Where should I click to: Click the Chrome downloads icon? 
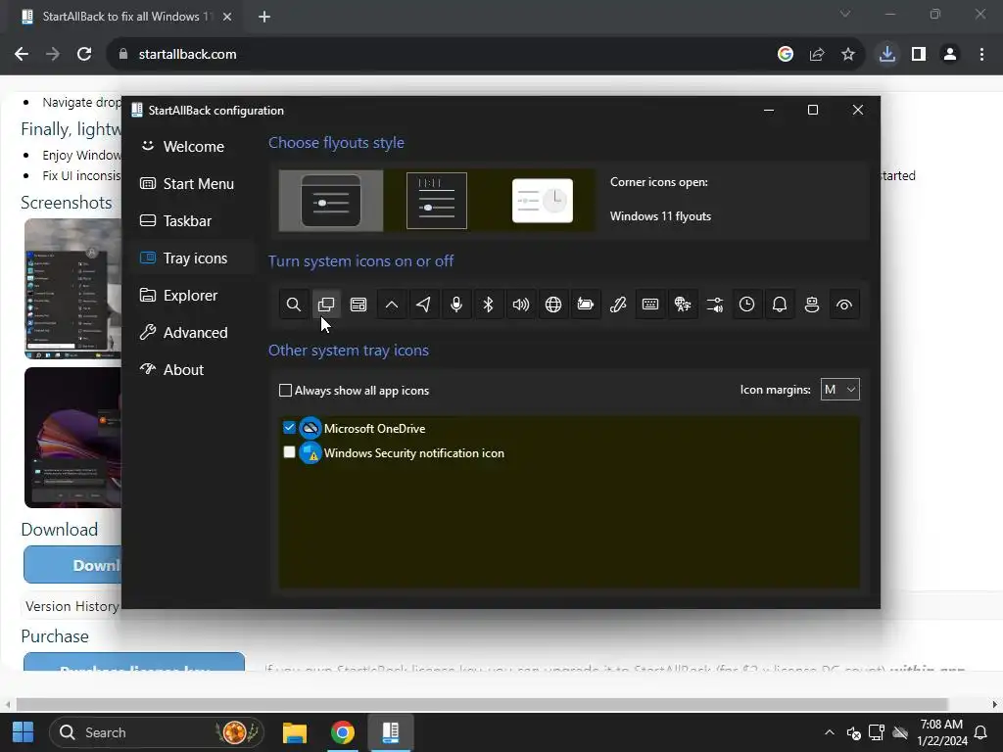(x=886, y=55)
